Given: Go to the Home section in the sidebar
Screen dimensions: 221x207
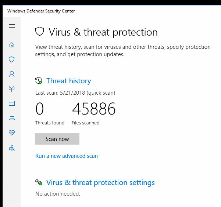Looking at the screenshot, I should click(x=12, y=45).
